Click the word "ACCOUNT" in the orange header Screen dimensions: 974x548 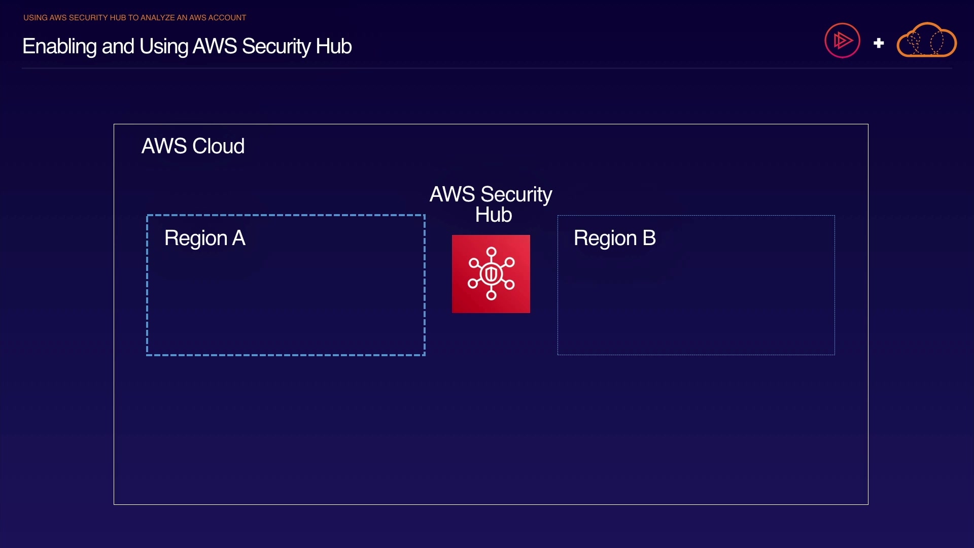(x=227, y=18)
